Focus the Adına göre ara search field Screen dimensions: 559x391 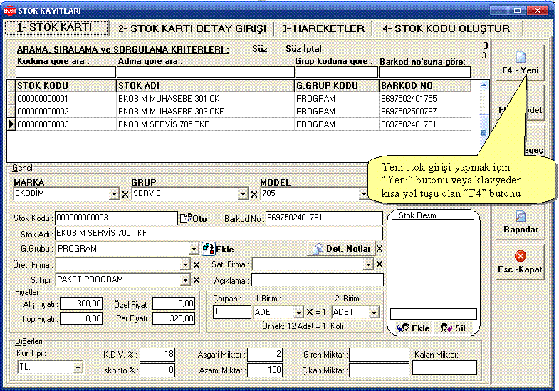(x=206, y=73)
